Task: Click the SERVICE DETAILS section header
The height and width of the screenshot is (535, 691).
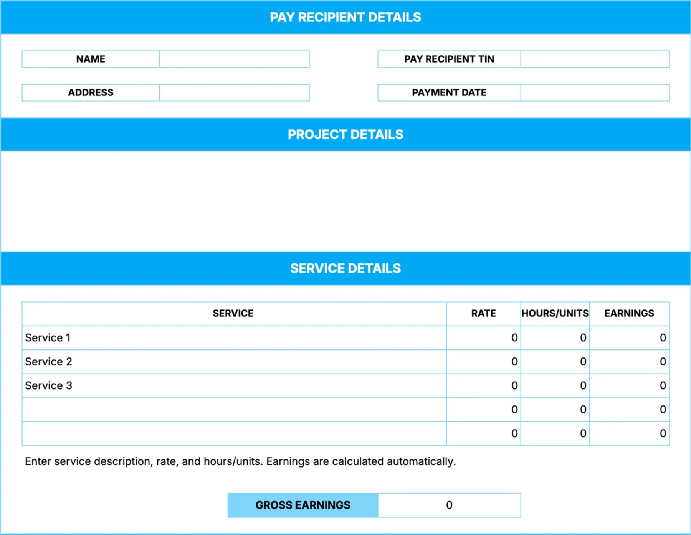Action: (x=345, y=268)
